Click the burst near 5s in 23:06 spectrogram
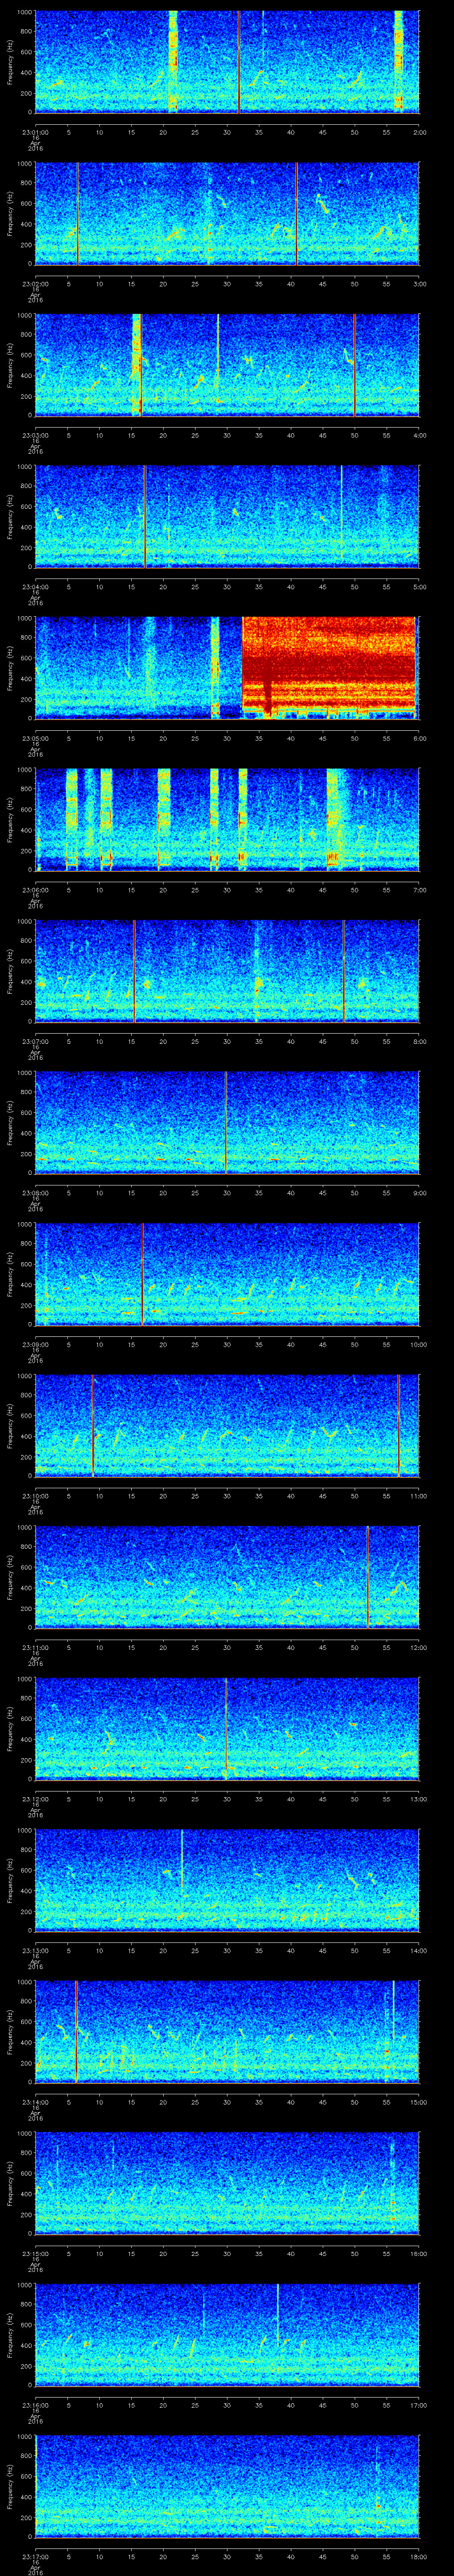 click(71, 818)
